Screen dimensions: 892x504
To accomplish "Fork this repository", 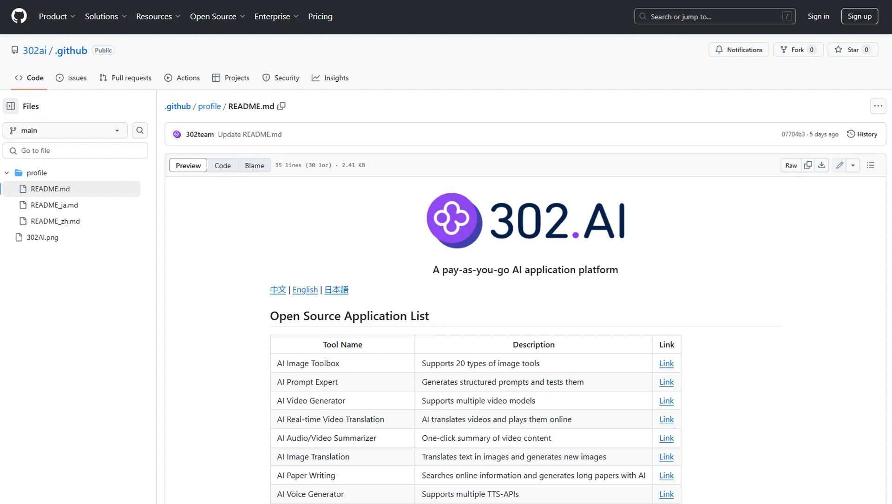I will (798, 50).
